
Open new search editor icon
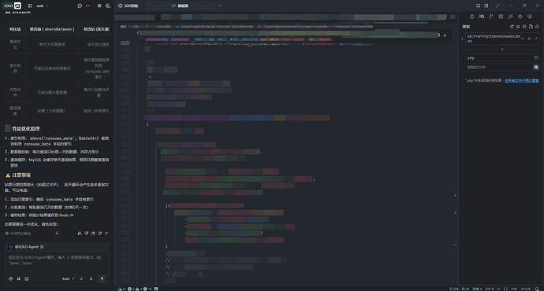coord(531,27)
